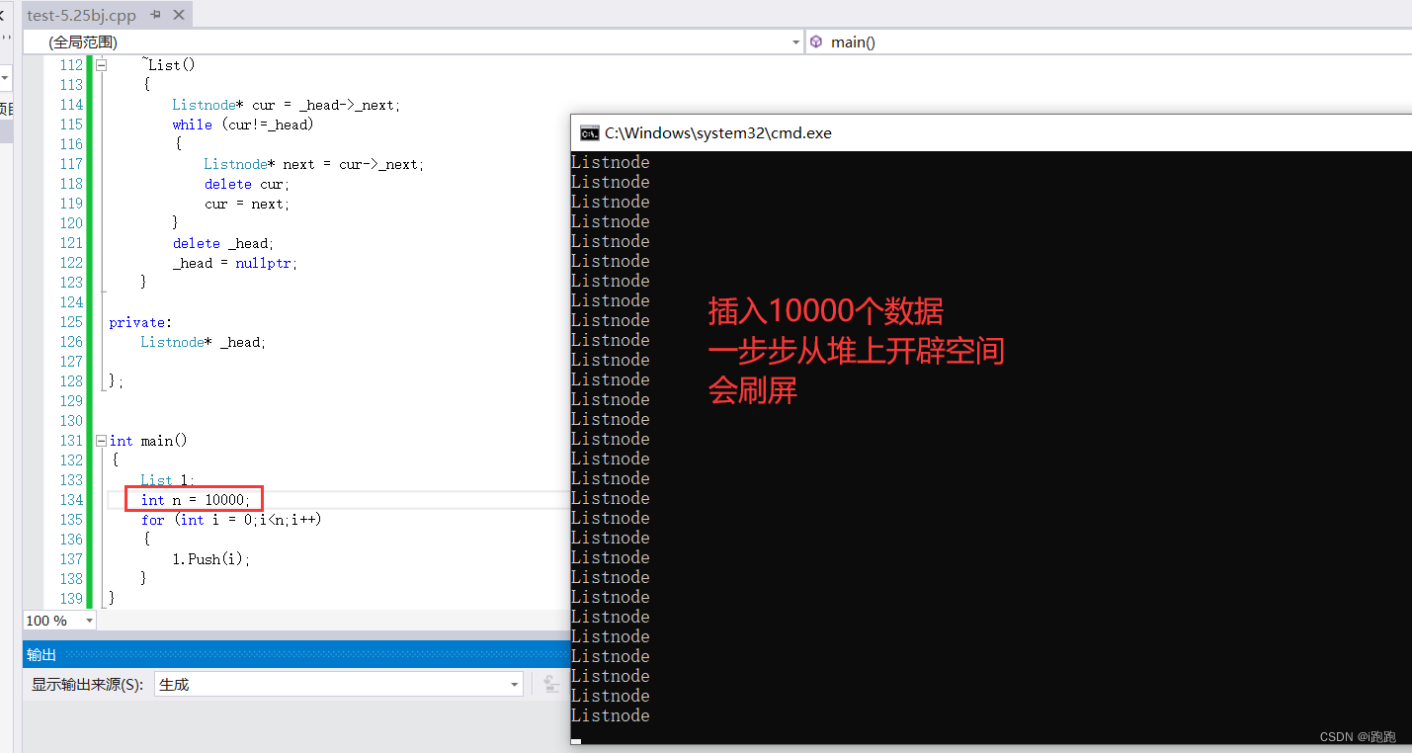This screenshot has width=1412, height=753.
Task: Click 'Listnode* cur = _head->_next;' line
Action: tap(287, 105)
